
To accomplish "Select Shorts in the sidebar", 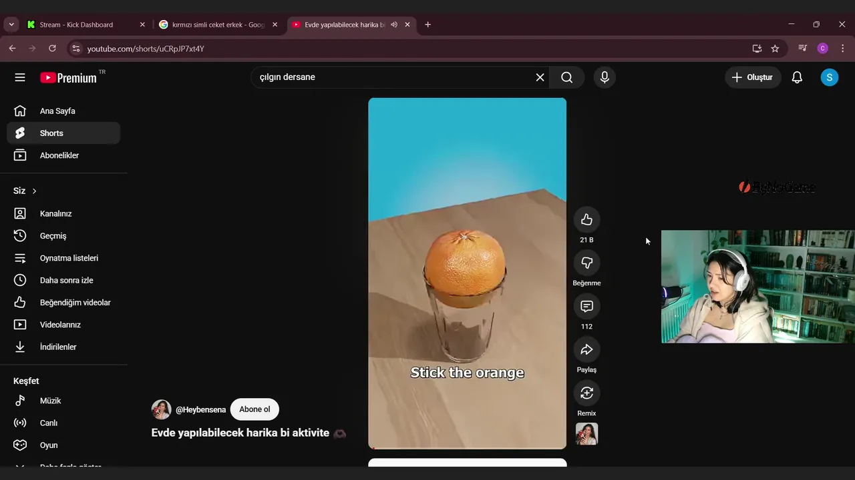I will point(63,133).
